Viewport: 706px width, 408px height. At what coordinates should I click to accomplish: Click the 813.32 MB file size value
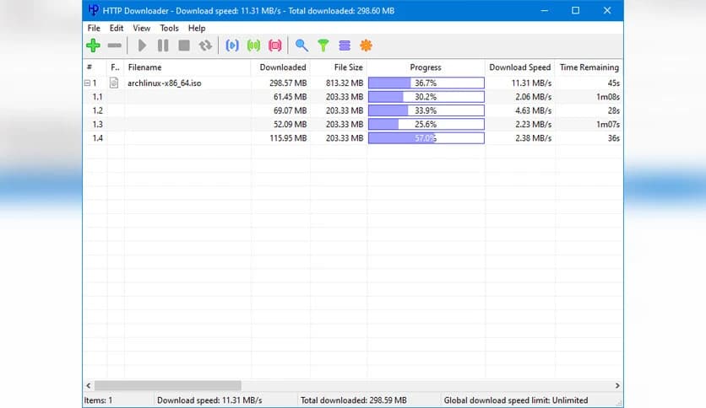[345, 83]
